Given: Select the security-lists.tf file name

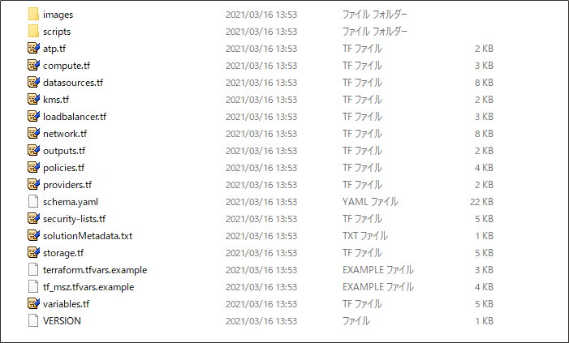Looking at the screenshot, I should click(74, 218).
